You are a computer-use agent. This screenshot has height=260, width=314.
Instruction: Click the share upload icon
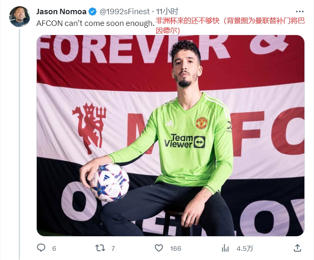297,248
